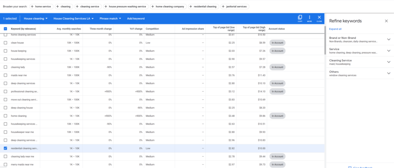Sort by Competition column header
Viewport: 394px width, 168px height.
point(152,29)
